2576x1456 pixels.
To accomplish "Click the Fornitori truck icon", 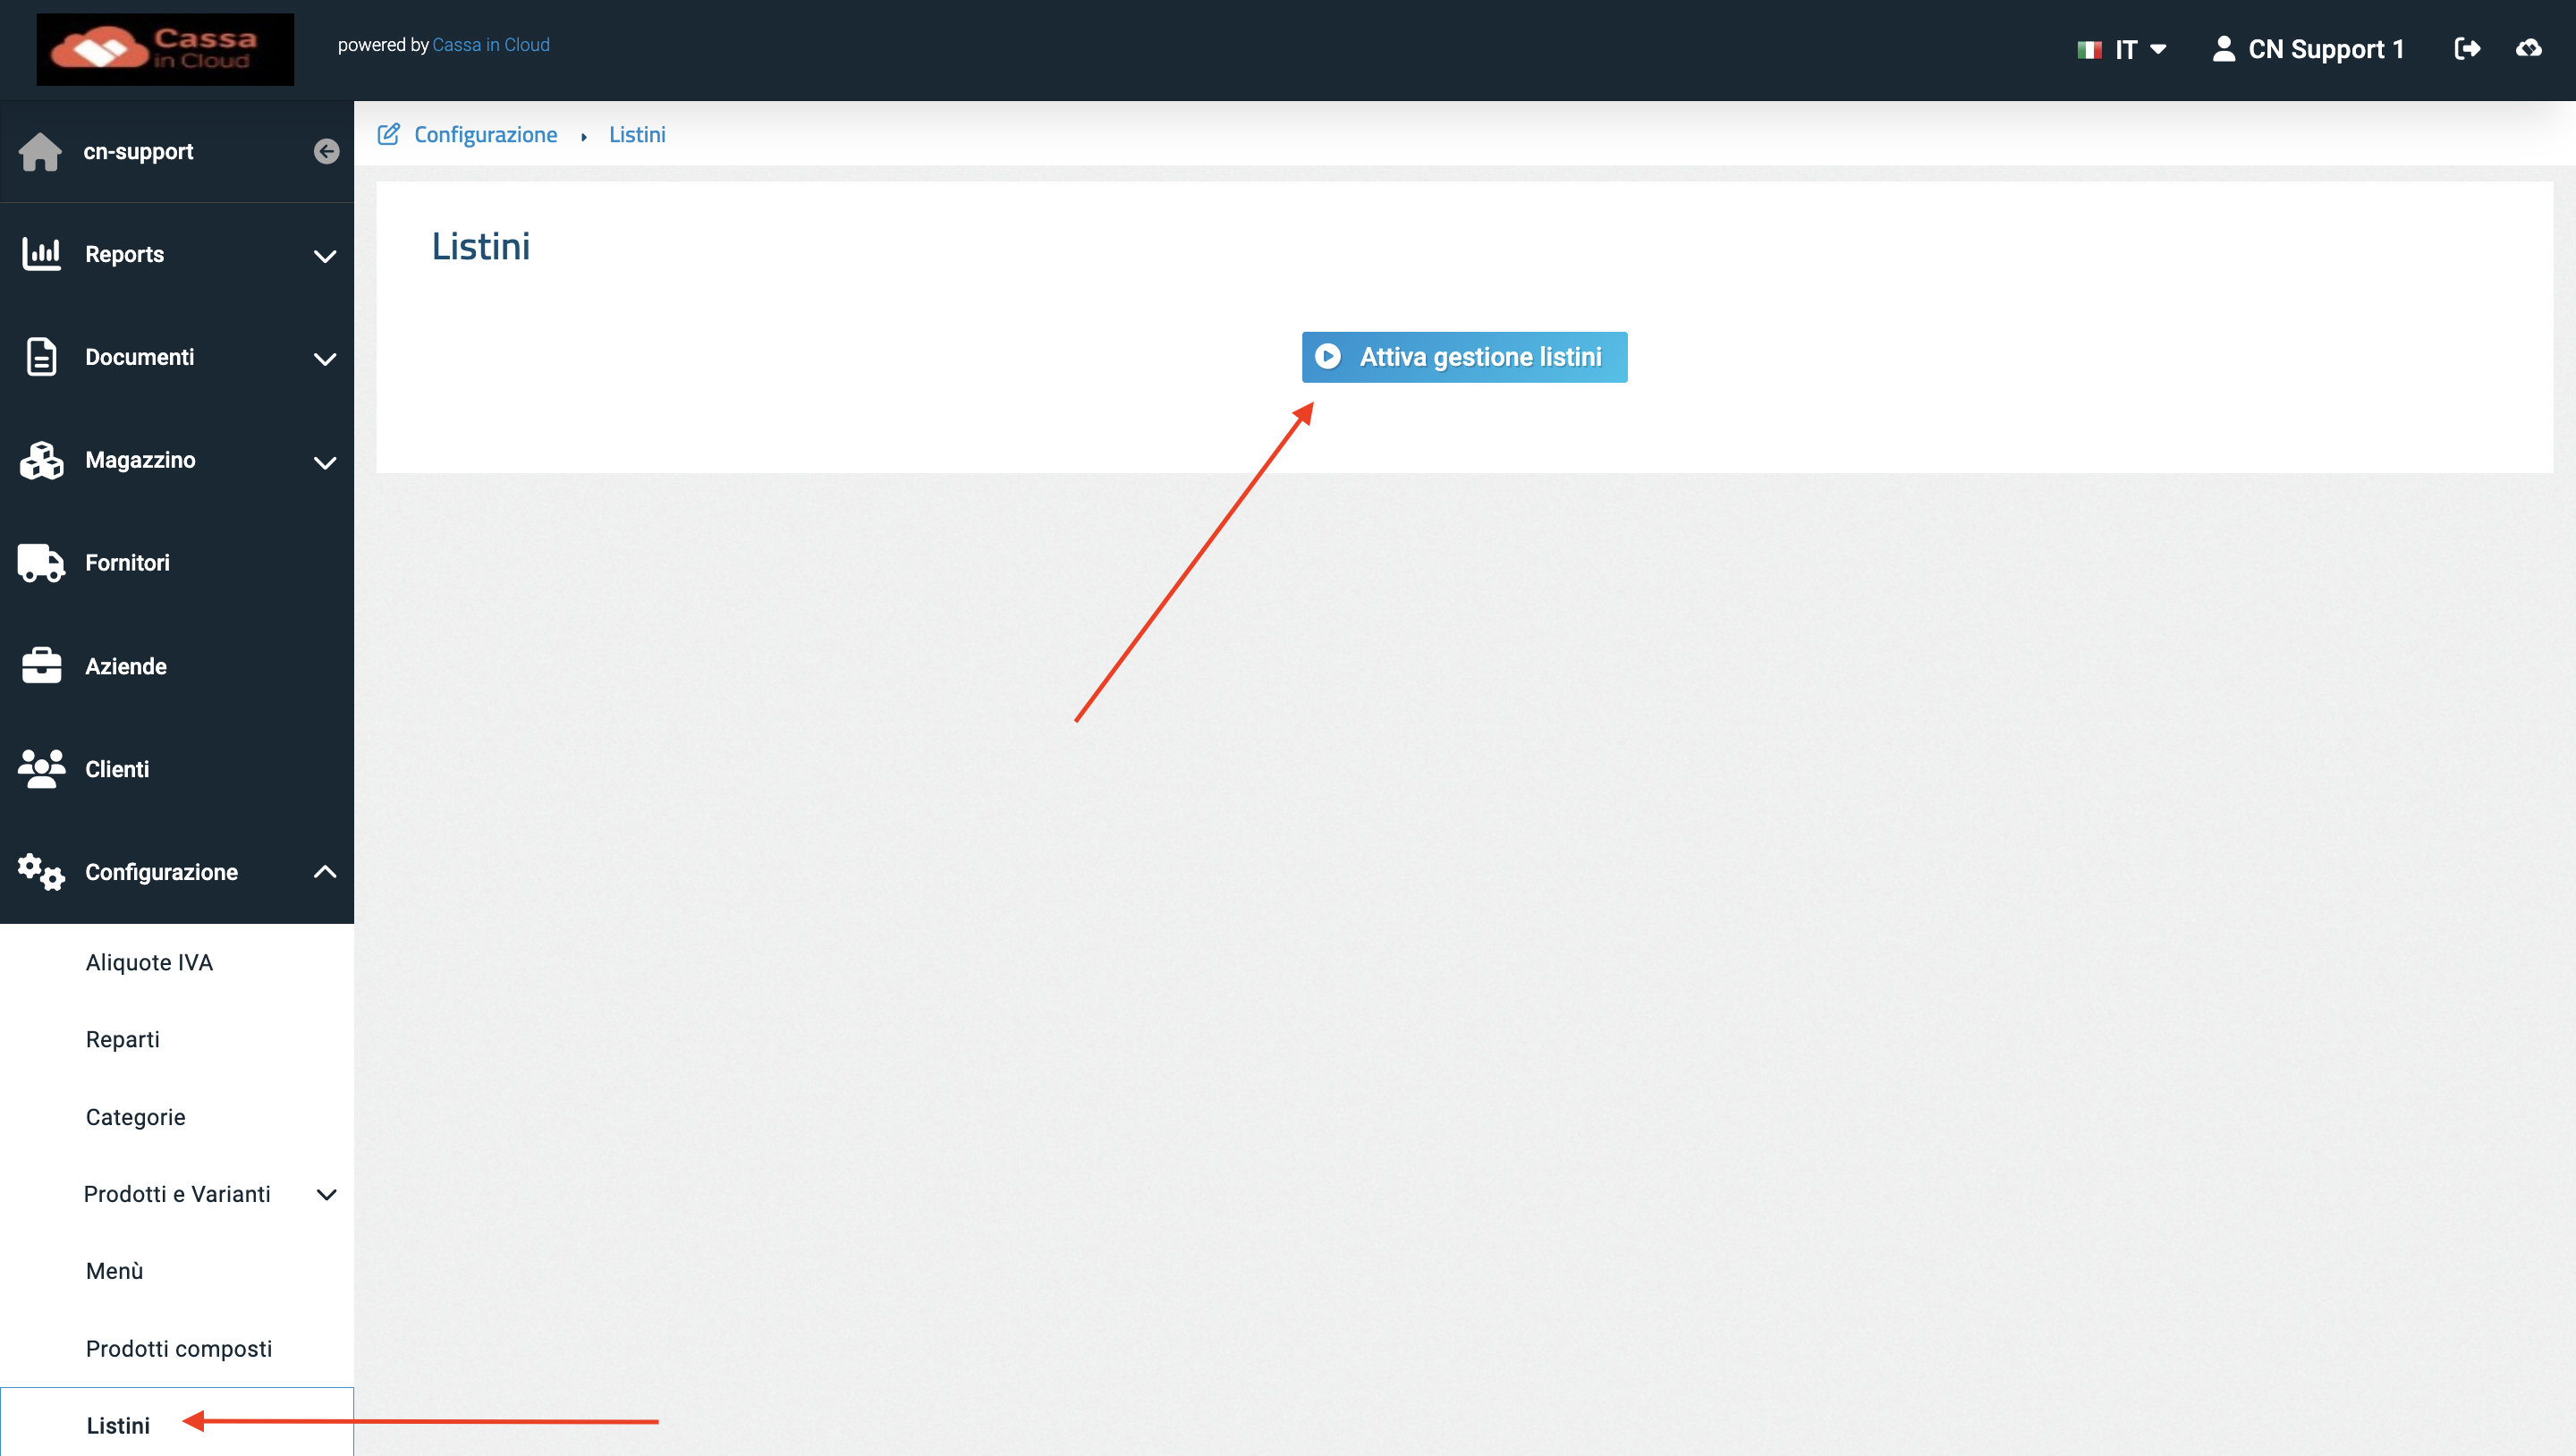I will [41, 563].
